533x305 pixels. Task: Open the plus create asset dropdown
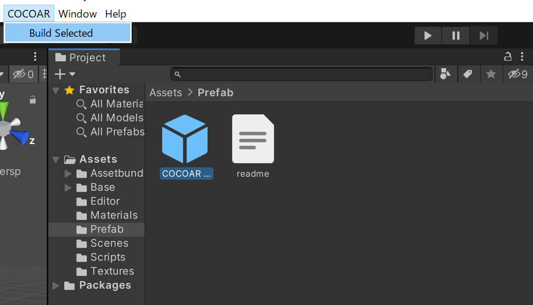(65, 74)
